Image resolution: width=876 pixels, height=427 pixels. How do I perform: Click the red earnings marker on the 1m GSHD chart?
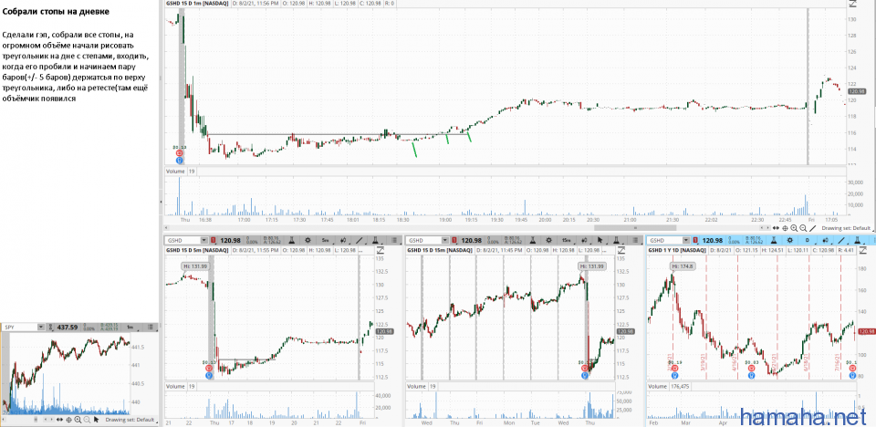[x=180, y=152]
